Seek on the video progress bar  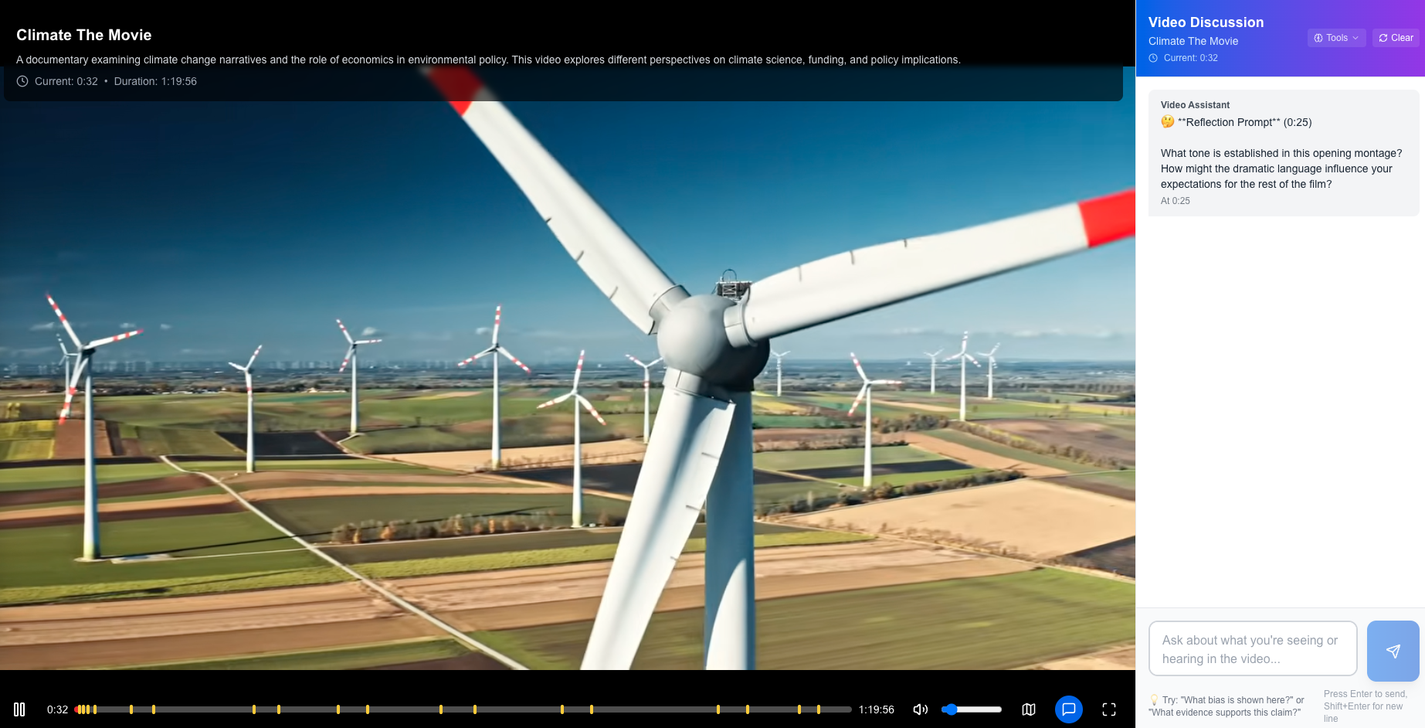(x=463, y=709)
